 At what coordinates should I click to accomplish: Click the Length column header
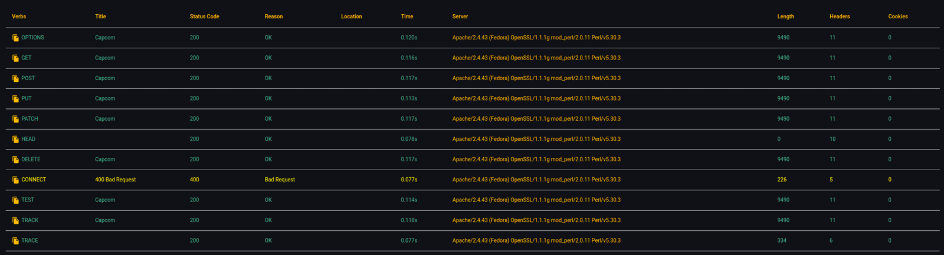tap(785, 16)
